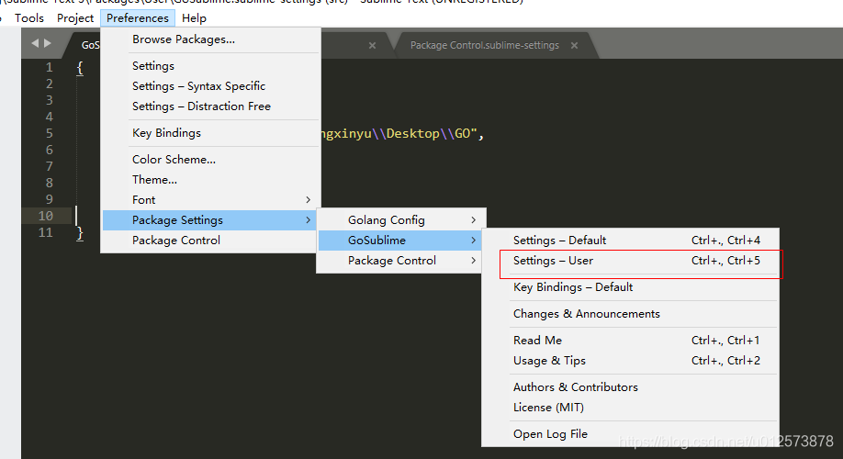Click the opening brace on line 1

pos(80,68)
